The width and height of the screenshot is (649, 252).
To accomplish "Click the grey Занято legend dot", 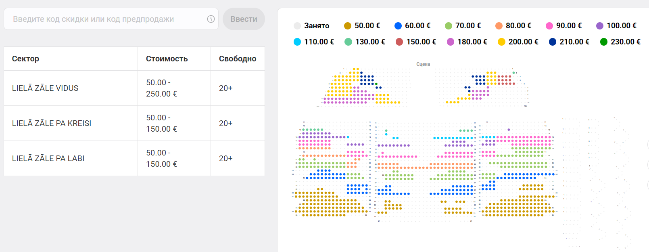I will coord(297,26).
